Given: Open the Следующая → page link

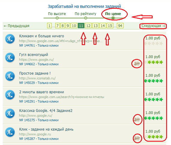Looking at the screenshot, I should click(153, 26).
